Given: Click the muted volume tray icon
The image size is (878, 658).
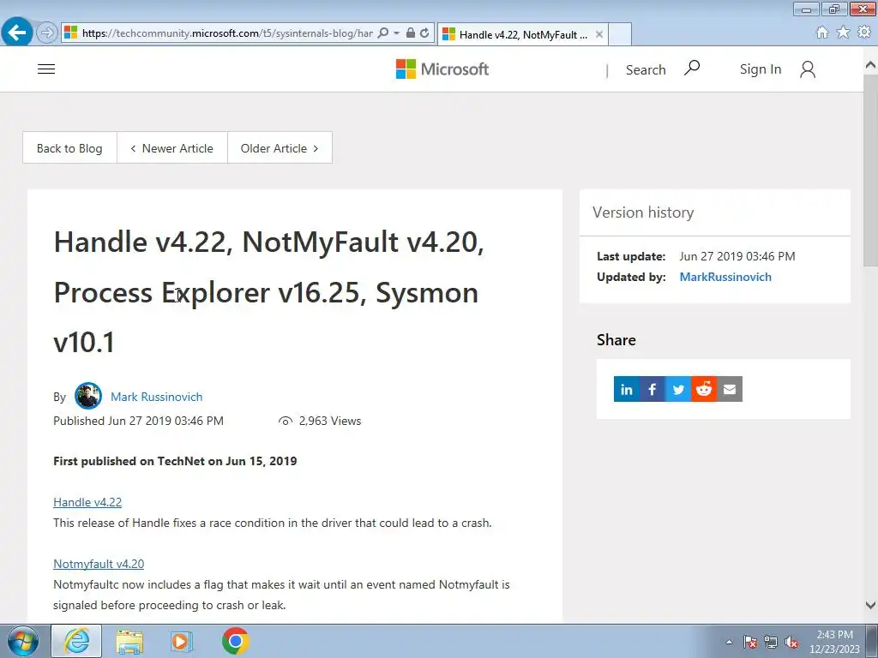Looking at the screenshot, I should [791, 643].
